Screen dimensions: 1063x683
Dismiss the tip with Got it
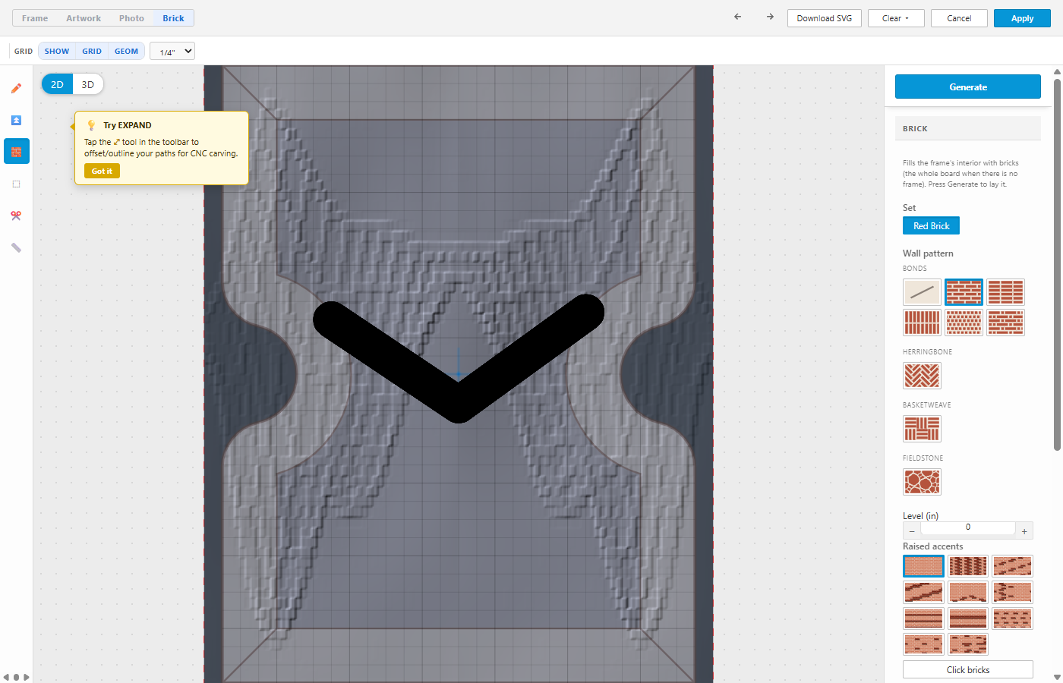(x=102, y=171)
